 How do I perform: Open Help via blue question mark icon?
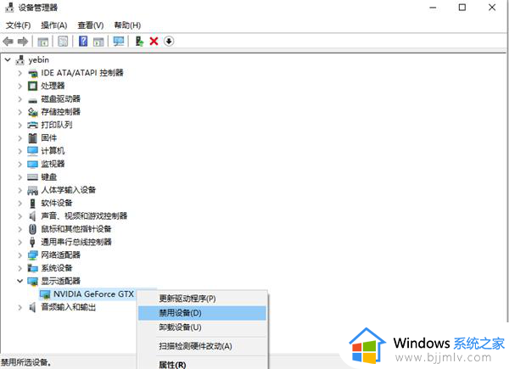83,42
